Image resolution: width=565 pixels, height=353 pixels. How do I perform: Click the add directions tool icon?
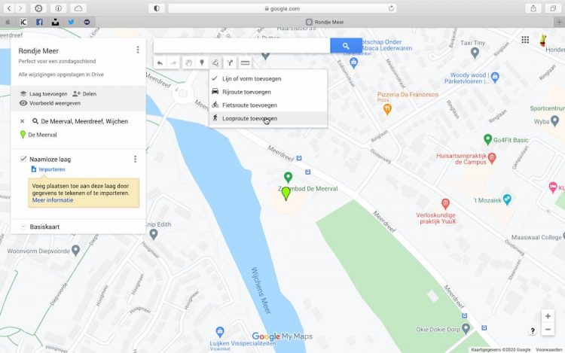click(x=231, y=63)
